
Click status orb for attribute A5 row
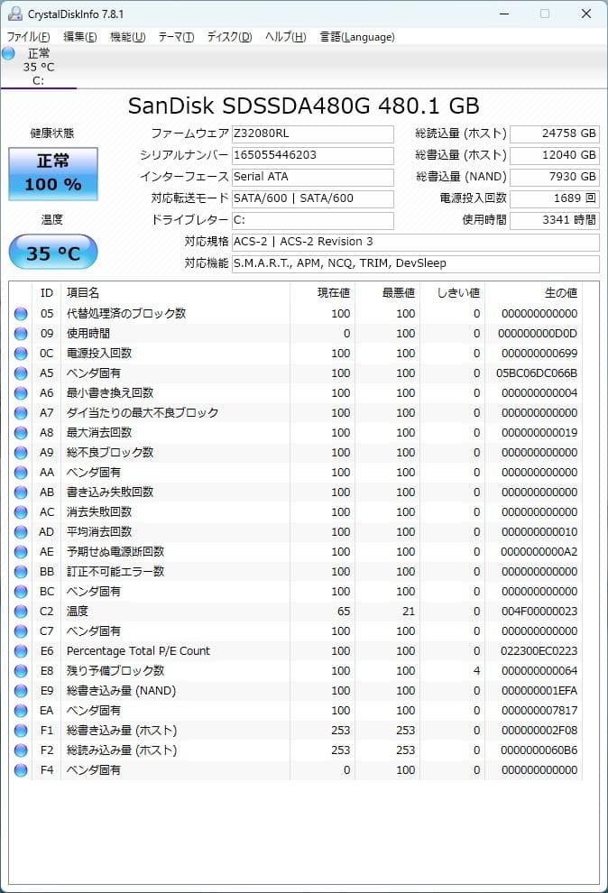21,373
